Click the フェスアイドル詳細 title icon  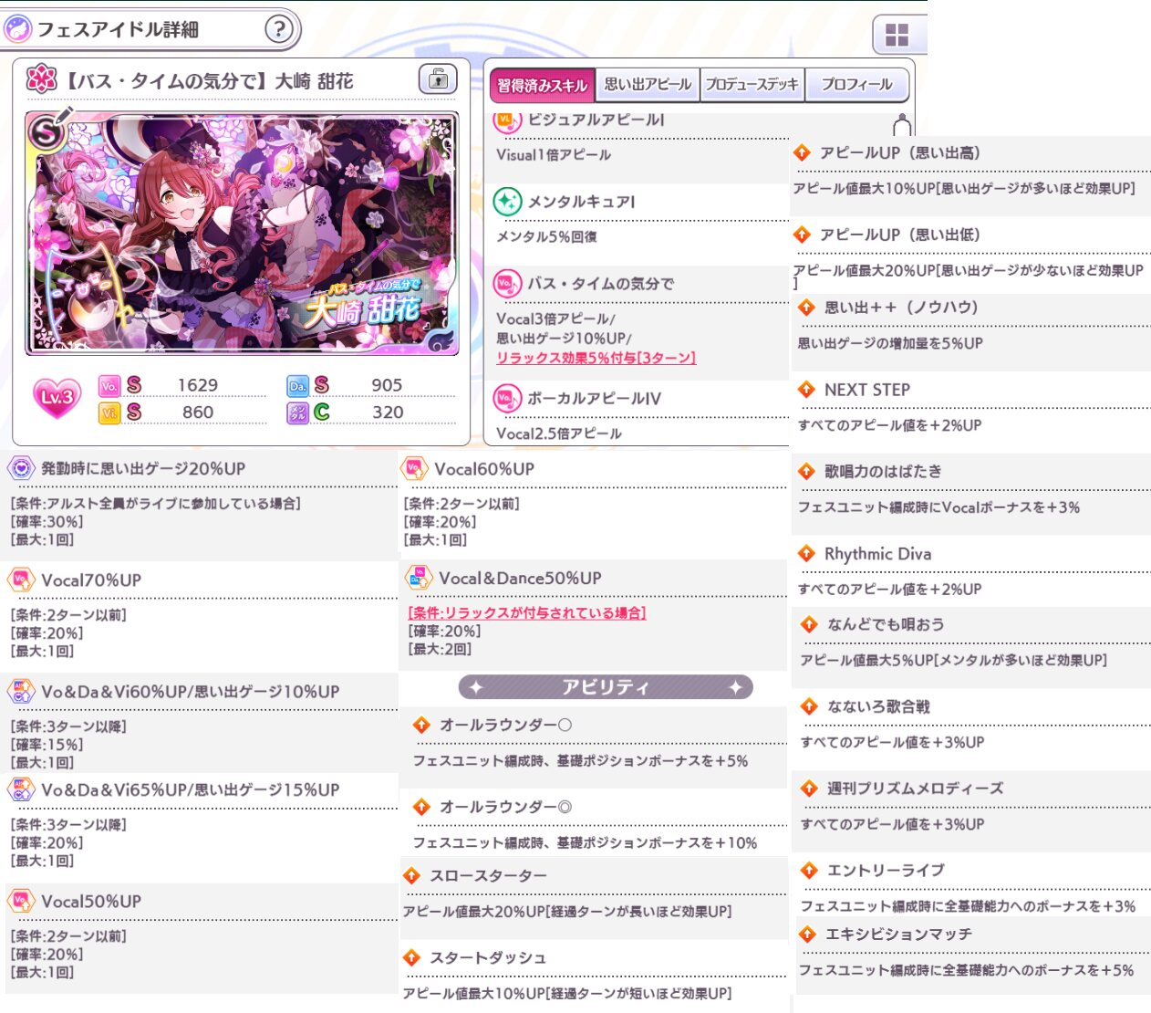pos(16,29)
